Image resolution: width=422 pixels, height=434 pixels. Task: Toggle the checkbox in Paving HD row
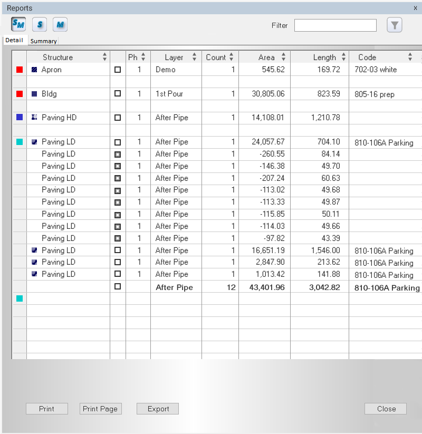(118, 118)
